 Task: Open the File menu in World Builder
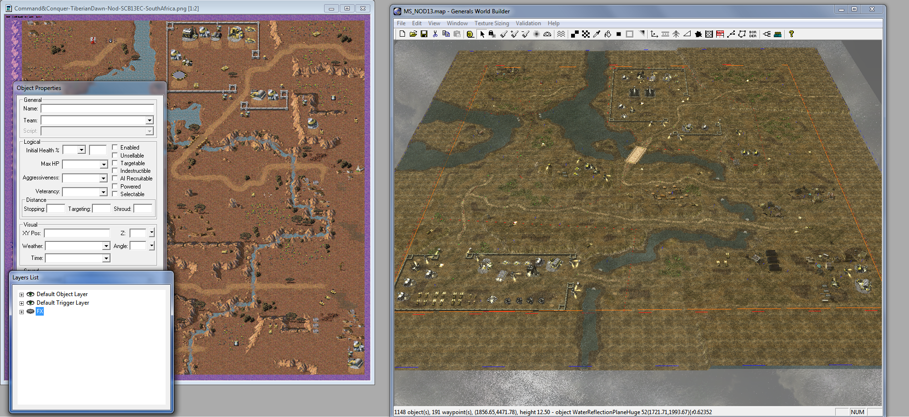401,23
